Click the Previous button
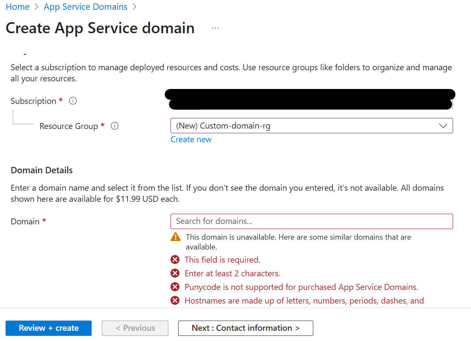Viewport: 471px width, 341px height. pos(135,328)
